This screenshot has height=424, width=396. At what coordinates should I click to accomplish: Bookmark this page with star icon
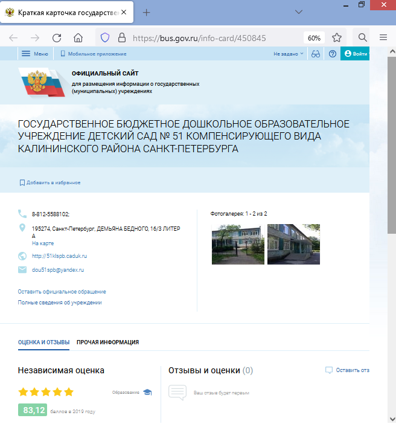point(336,38)
